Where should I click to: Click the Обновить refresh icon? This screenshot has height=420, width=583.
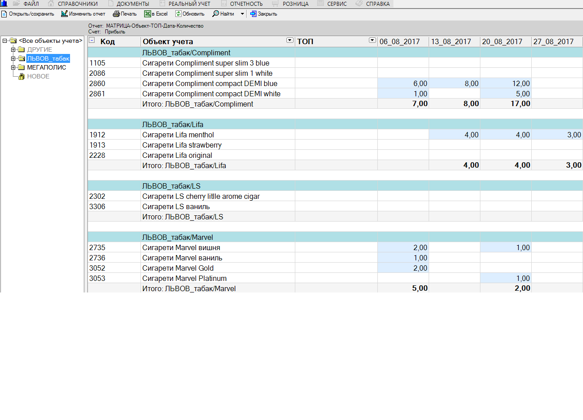178,14
